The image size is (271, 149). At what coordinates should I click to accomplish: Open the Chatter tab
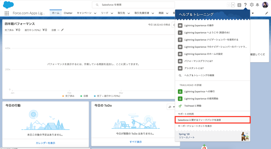click(x=68, y=13)
